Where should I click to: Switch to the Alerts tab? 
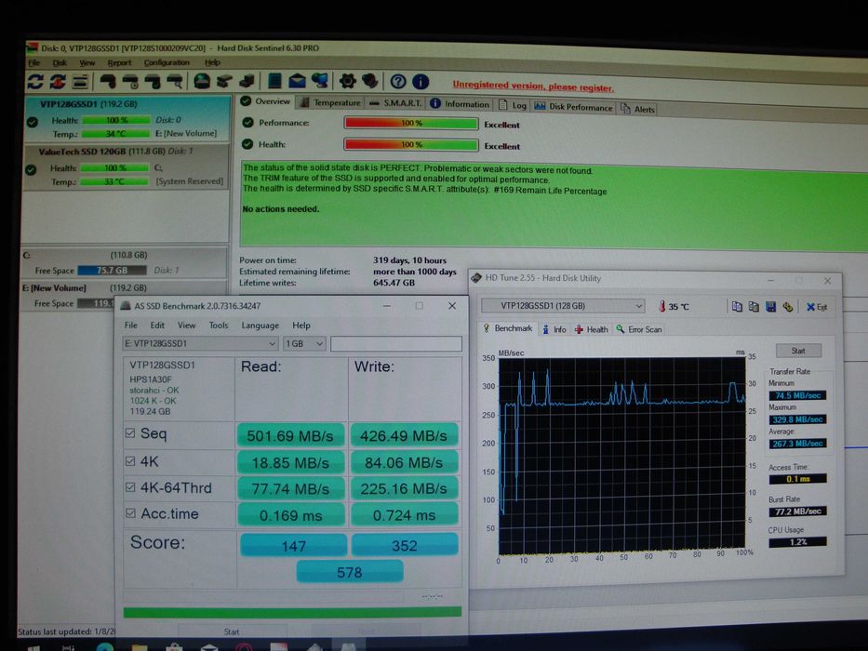pos(637,109)
